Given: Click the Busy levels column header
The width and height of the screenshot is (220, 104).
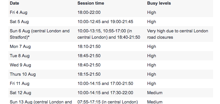Looking at the screenshot, I should 159,3.
